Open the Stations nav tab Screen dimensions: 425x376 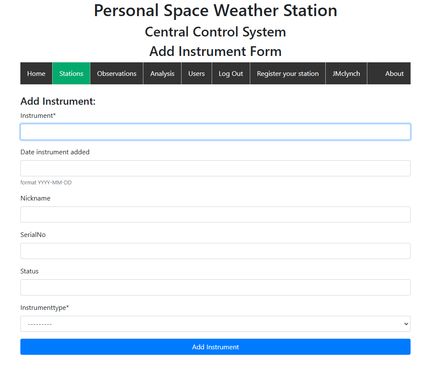71,74
